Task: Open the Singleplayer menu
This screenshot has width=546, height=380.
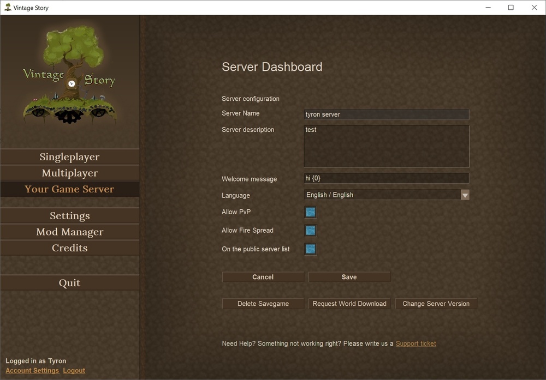Action: click(x=70, y=156)
